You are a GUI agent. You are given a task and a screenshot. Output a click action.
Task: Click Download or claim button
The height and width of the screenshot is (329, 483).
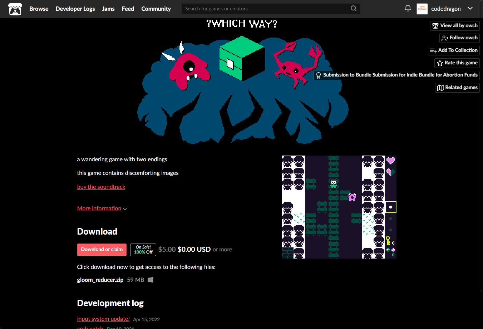tap(102, 250)
